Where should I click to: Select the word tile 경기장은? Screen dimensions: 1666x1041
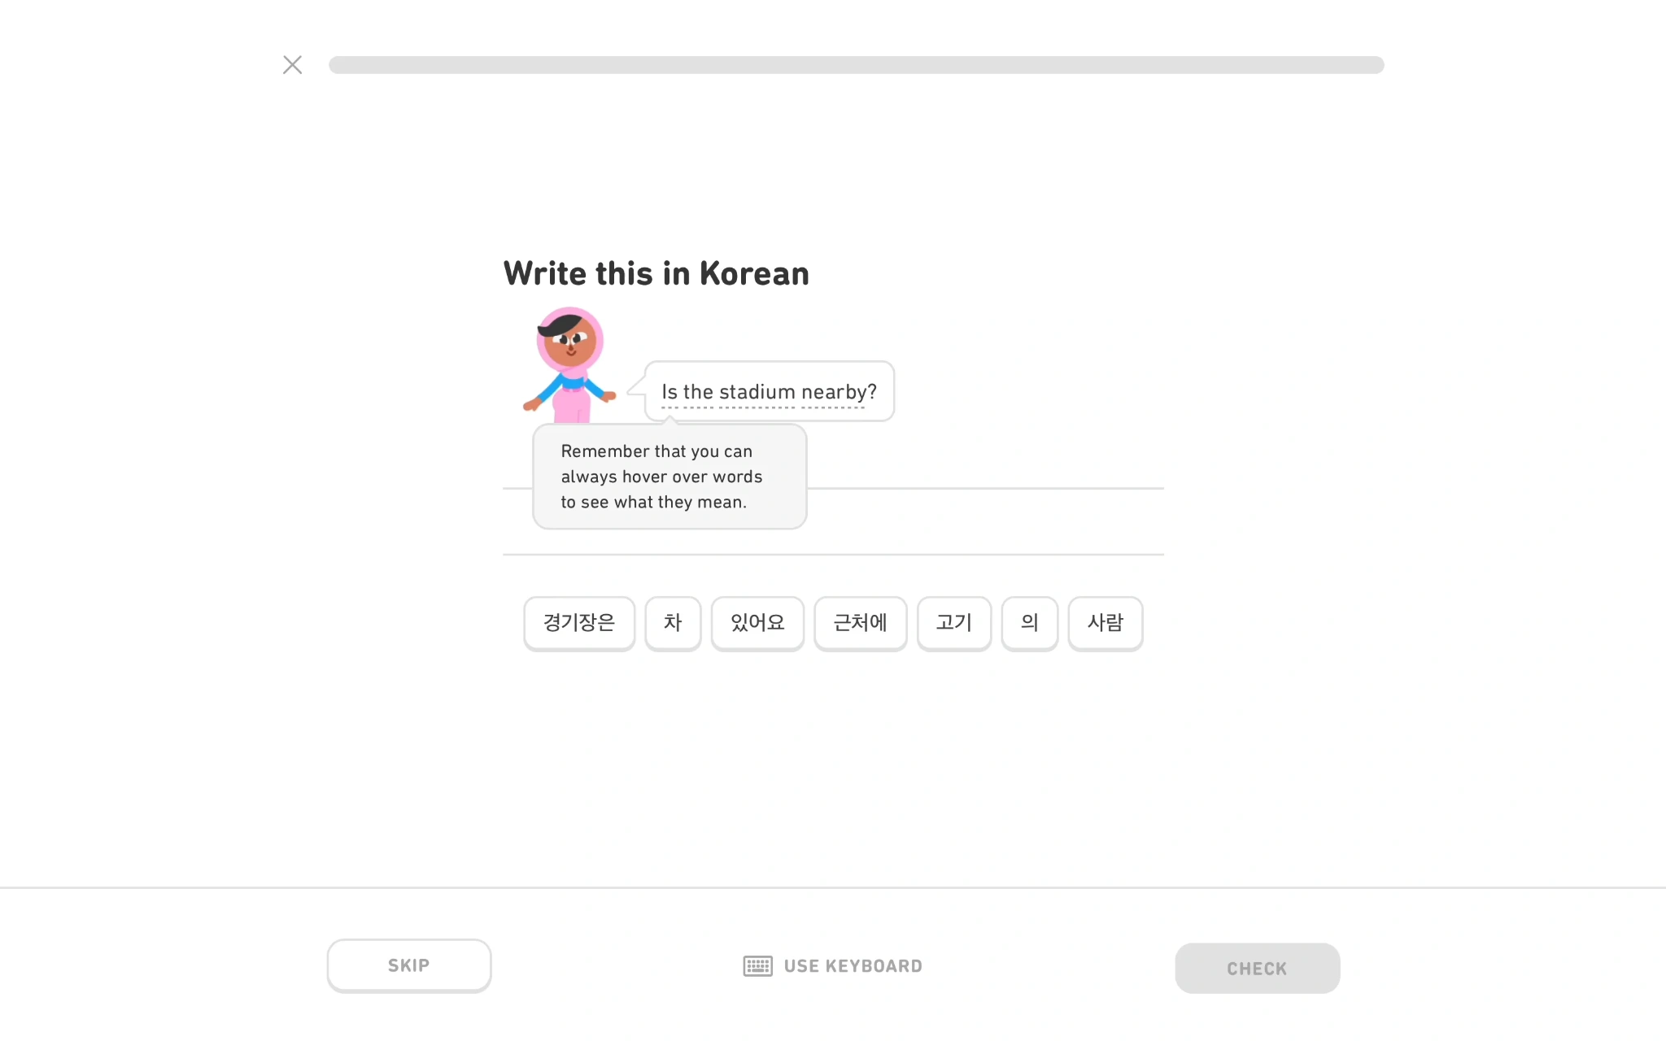pyautogui.click(x=579, y=623)
